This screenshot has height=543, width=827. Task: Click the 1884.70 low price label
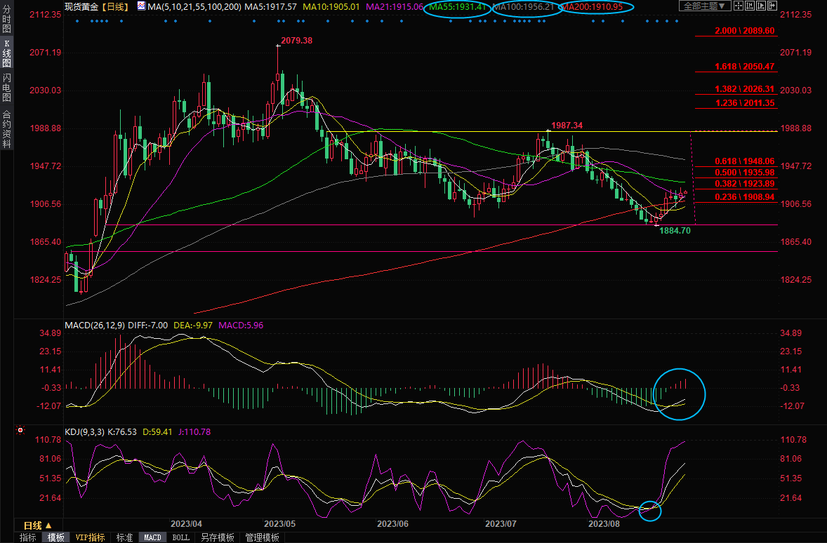pos(675,230)
